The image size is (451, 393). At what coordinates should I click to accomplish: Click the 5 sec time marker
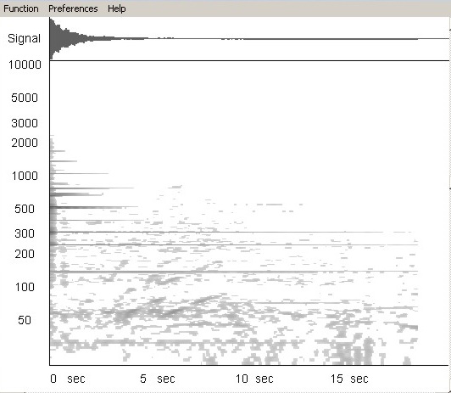[x=158, y=379]
